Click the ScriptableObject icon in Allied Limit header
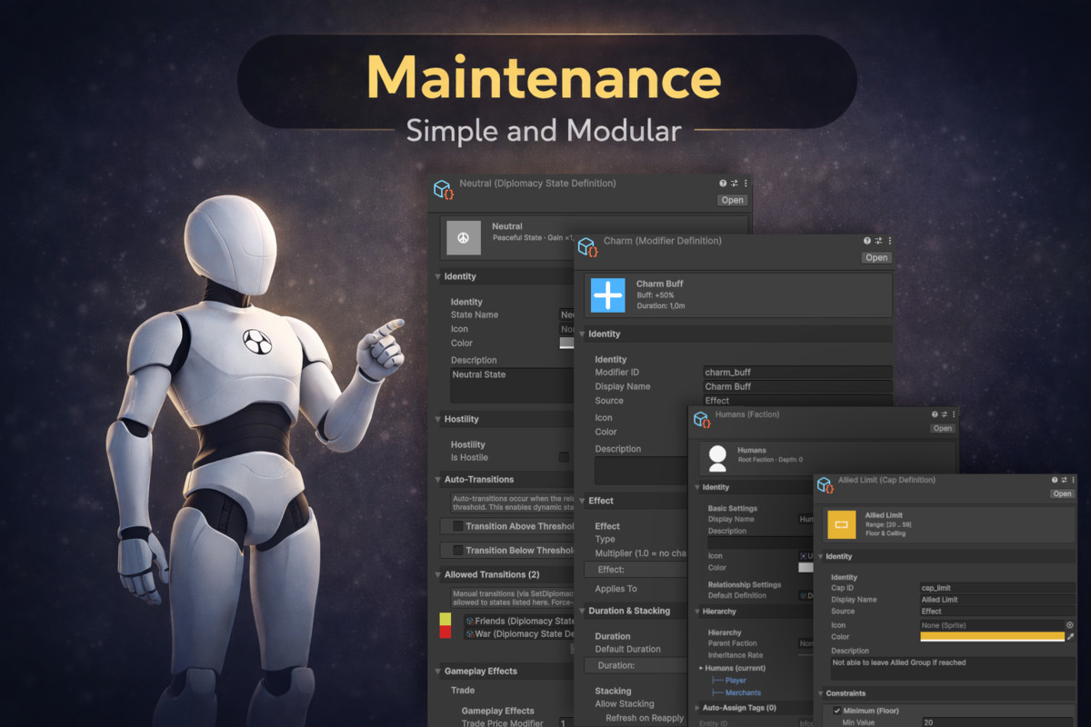The image size is (1091, 727). 825,484
